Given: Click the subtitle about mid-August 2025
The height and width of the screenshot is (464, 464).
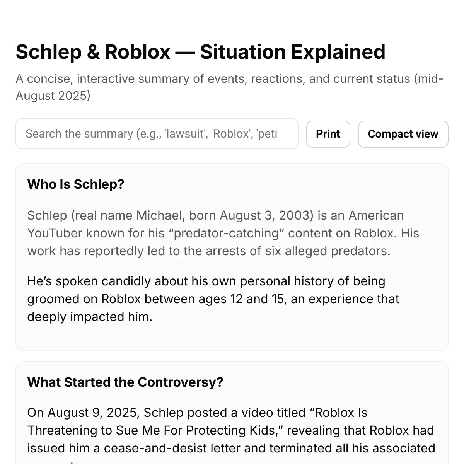Looking at the screenshot, I should coord(230,87).
